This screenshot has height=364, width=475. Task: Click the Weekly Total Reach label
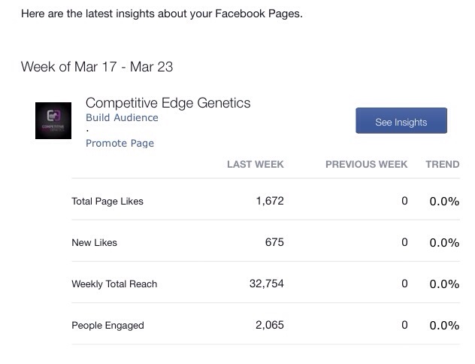[114, 284]
